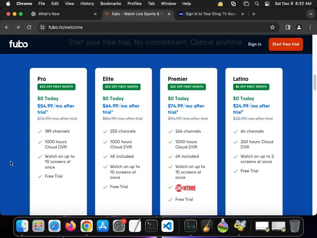The image size is (317, 238).
Task: Close the Sling TV sign-in tab
Action: (x=243, y=14)
